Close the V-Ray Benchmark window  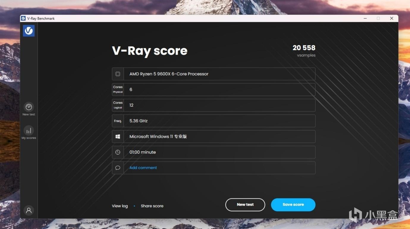392,18
